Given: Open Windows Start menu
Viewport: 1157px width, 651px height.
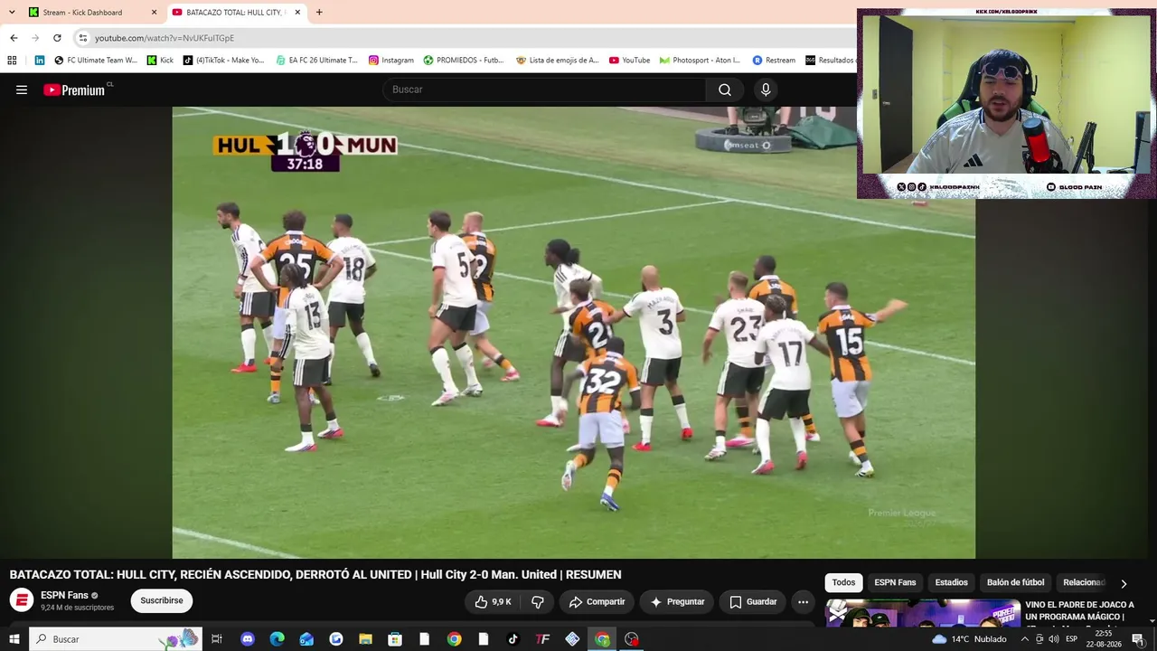Looking at the screenshot, I should tap(14, 639).
